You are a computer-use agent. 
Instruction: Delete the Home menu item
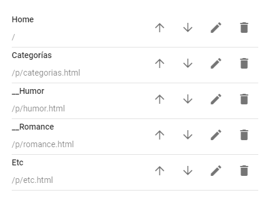click(x=244, y=28)
